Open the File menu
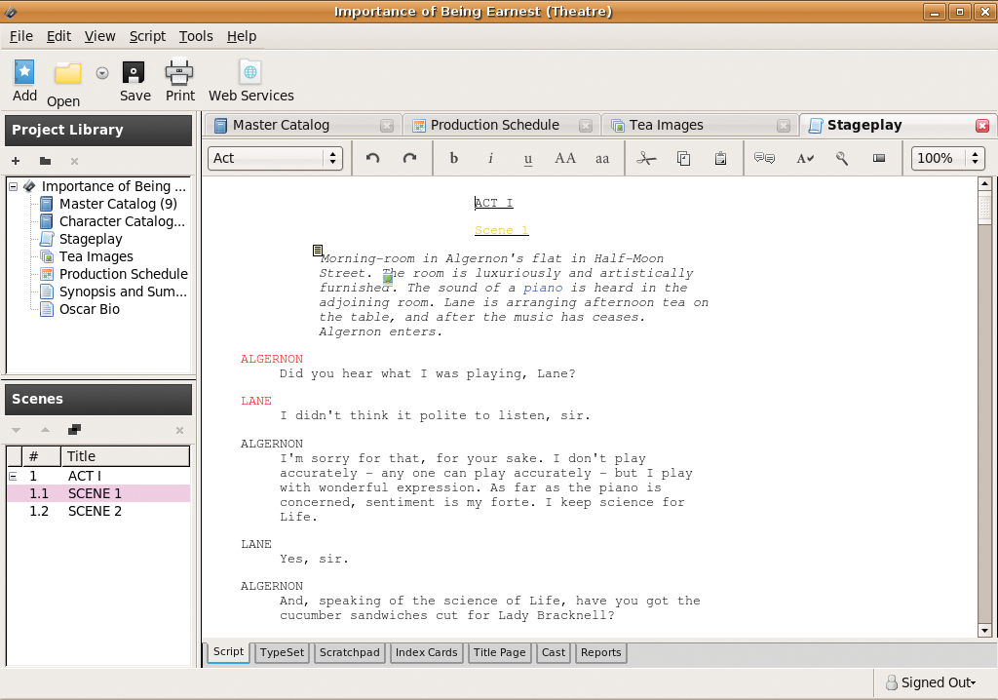998x700 pixels. point(21,36)
